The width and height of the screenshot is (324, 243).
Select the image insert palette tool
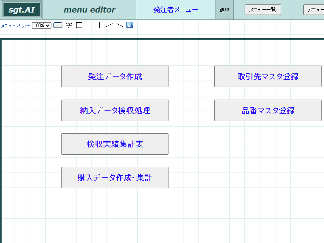[x=130, y=25]
